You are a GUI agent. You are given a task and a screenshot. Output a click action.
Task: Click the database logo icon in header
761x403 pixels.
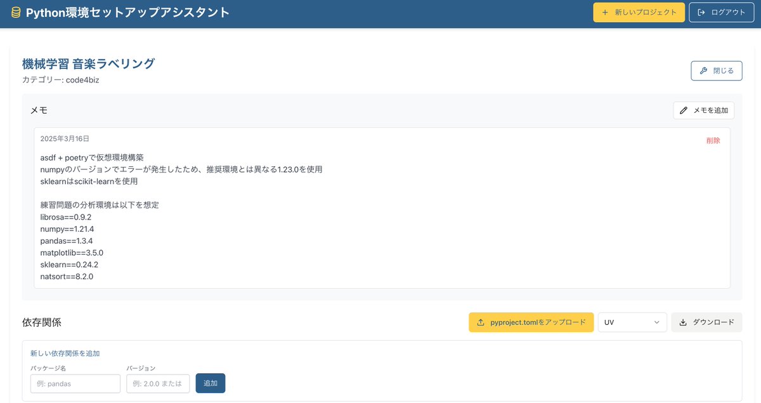coord(16,13)
